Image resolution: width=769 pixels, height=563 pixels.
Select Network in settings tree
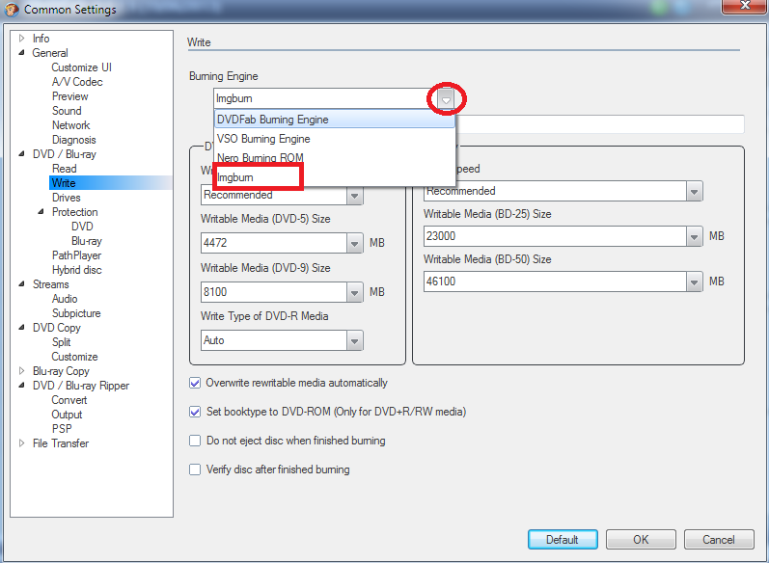71,125
